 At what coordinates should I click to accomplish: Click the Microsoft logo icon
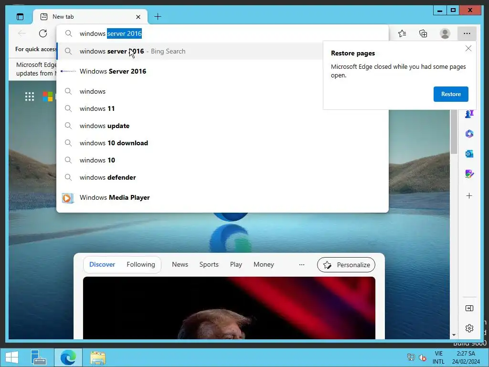pyautogui.click(x=48, y=97)
